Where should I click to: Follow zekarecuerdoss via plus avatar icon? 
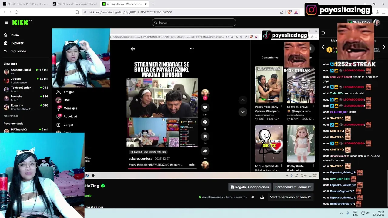[x=205, y=98]
